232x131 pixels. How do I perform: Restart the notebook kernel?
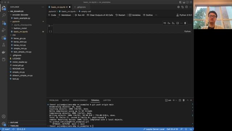120,15
